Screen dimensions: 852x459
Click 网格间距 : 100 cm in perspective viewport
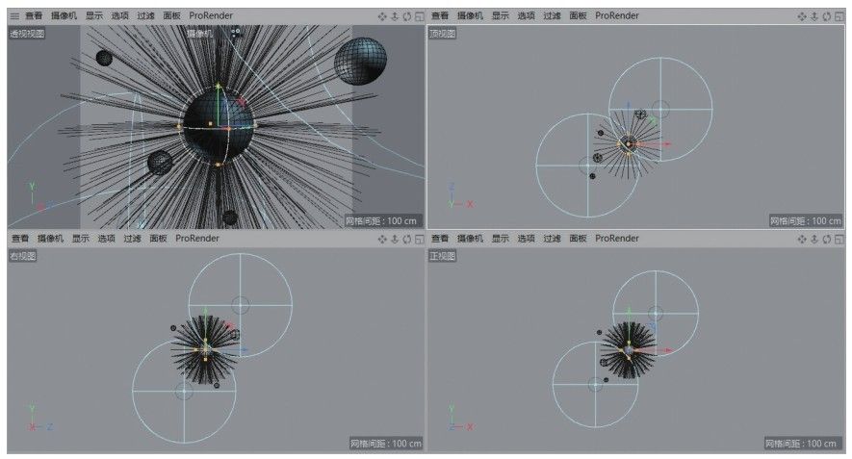coord(382,221)
